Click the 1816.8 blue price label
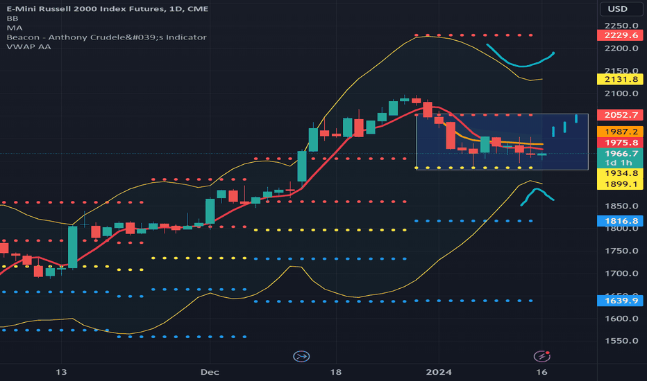 pyautogui.click(x=620, y=221)
